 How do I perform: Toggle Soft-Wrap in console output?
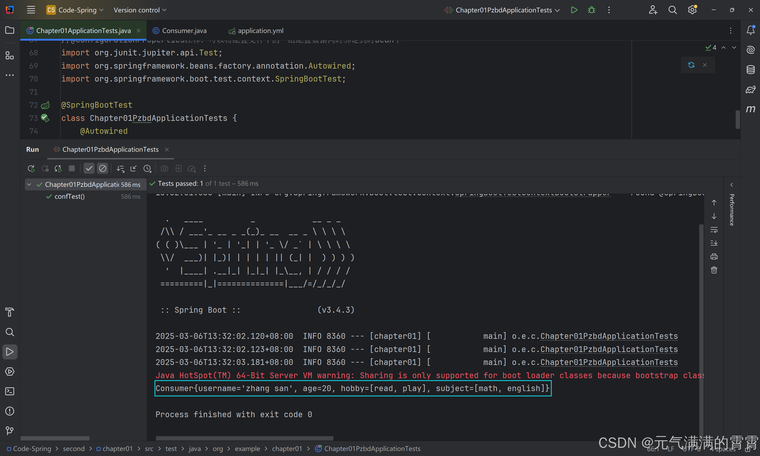pos(714,230)
